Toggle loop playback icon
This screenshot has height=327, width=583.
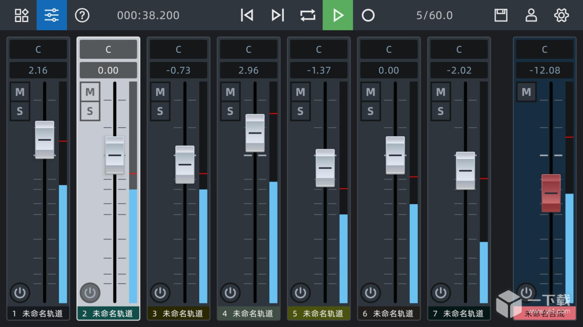coord(308,15)
